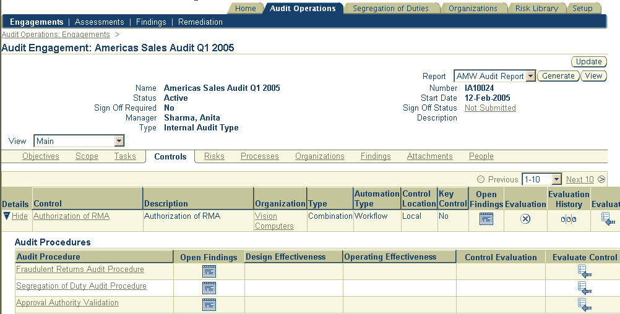This screenshot has height=314, width=620.
Task: Switch to the Attachments sub-tab
Action: 429,156
